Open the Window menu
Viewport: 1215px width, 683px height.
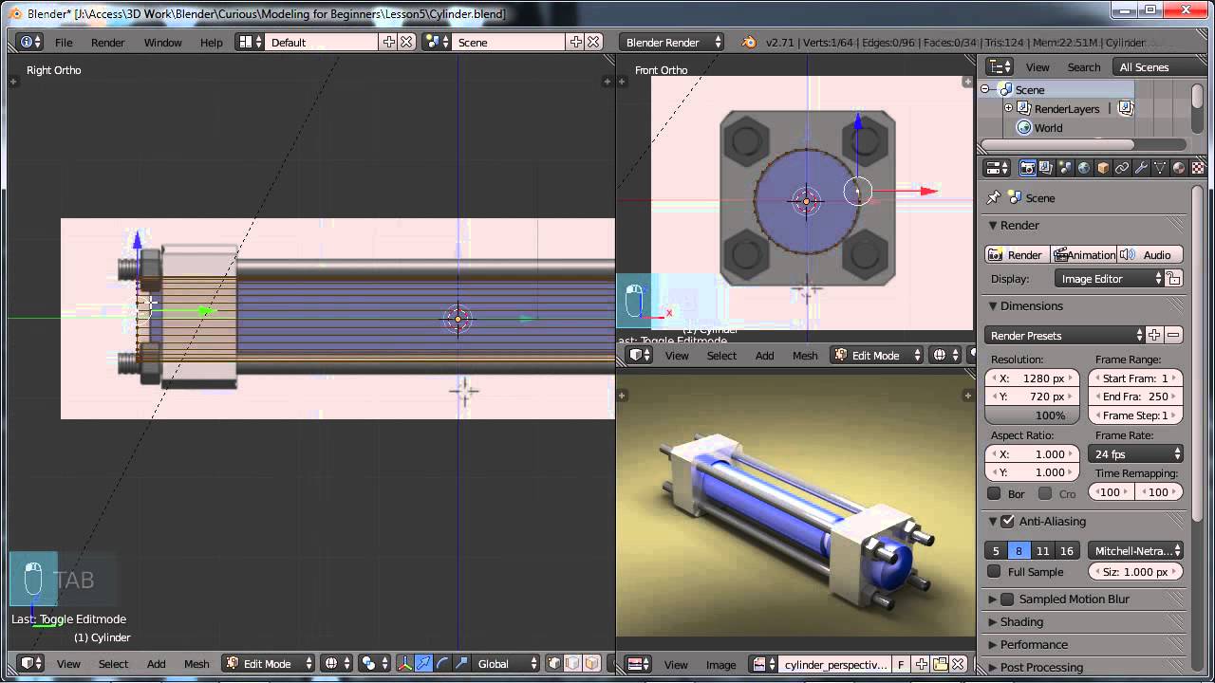(x=162, y=43)
